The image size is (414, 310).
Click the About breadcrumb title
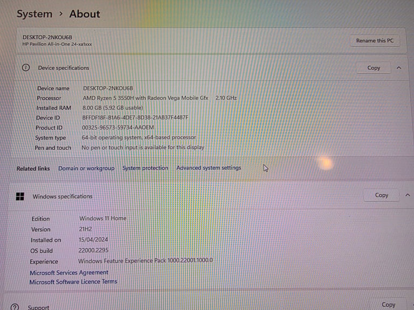click(85, 14)
